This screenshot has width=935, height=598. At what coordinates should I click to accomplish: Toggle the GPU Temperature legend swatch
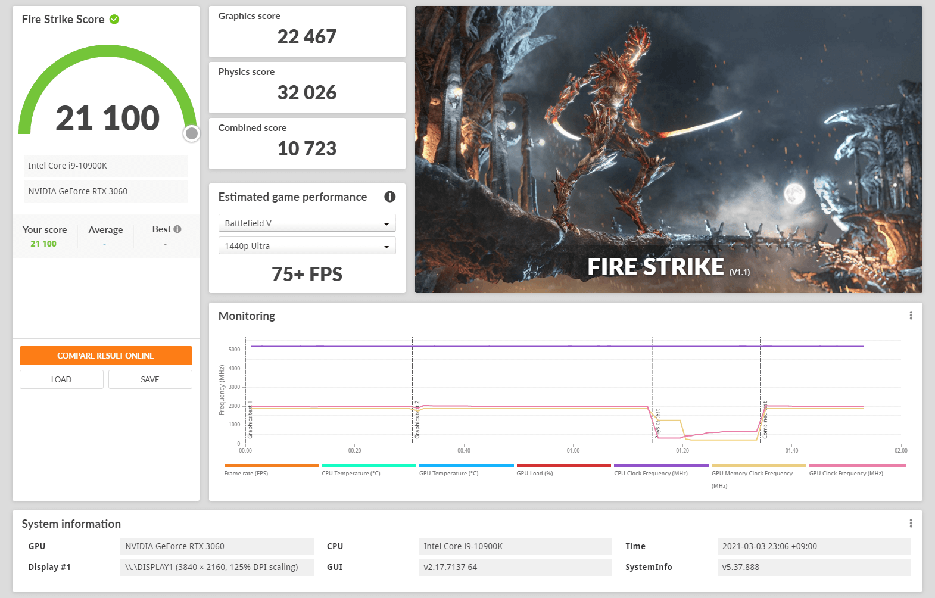(x=466, y=465)
